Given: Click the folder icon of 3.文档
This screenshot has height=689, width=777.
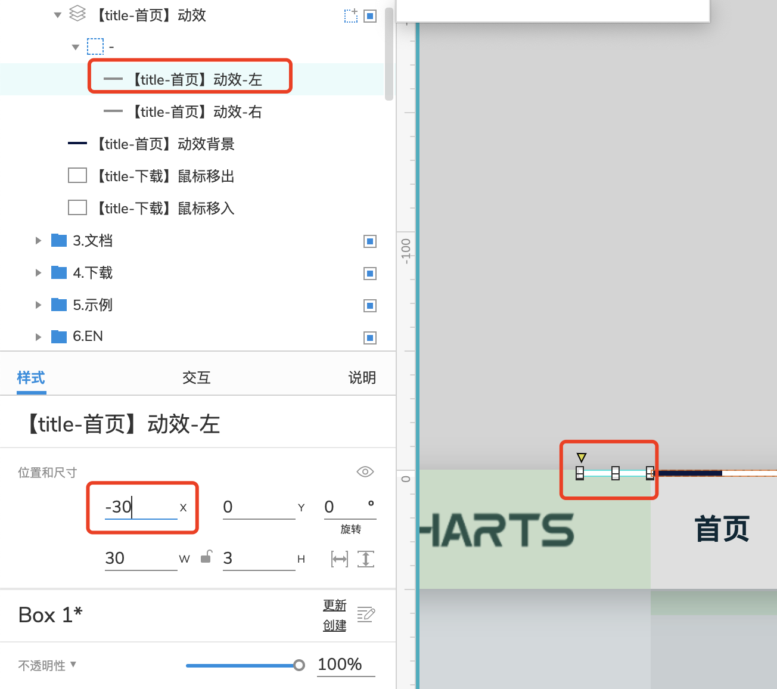Looking at the screenshot, I should pyautogui.click(x=59, y=240).
